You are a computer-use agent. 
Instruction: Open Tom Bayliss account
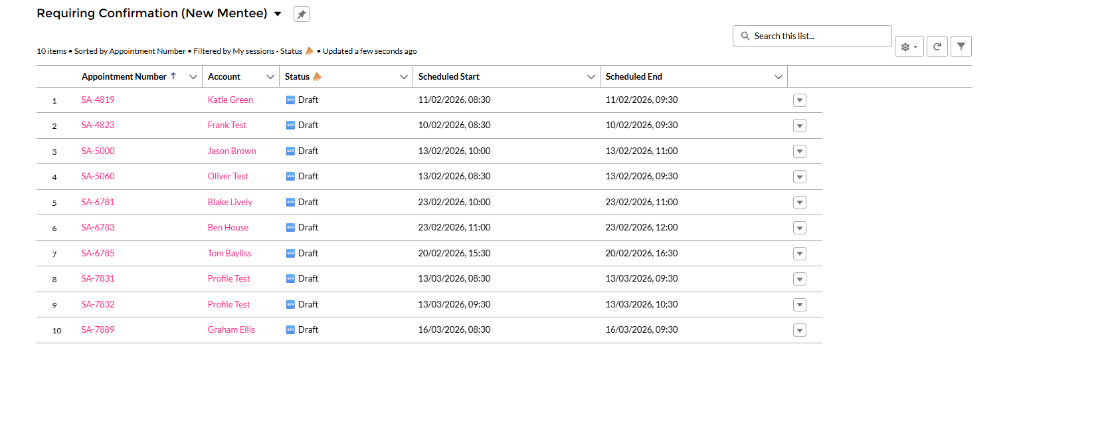point(230,253)
